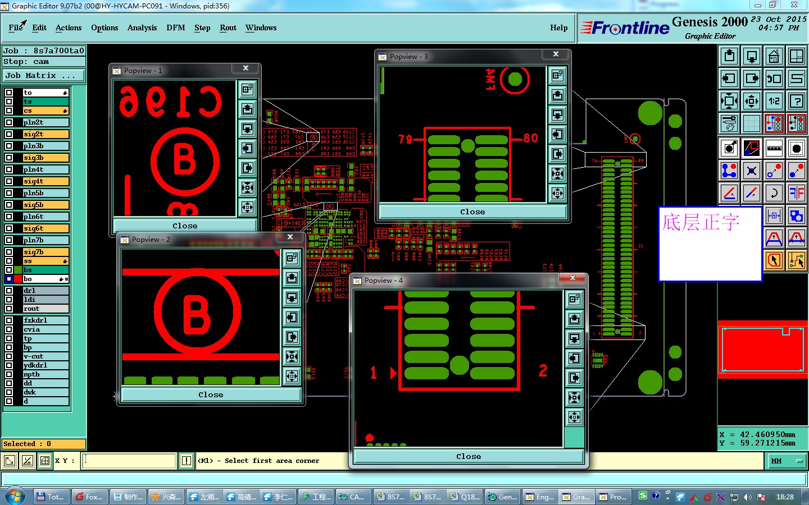Open the Rout menu
The width and height of the screenshot is (809, 505).
228,27
